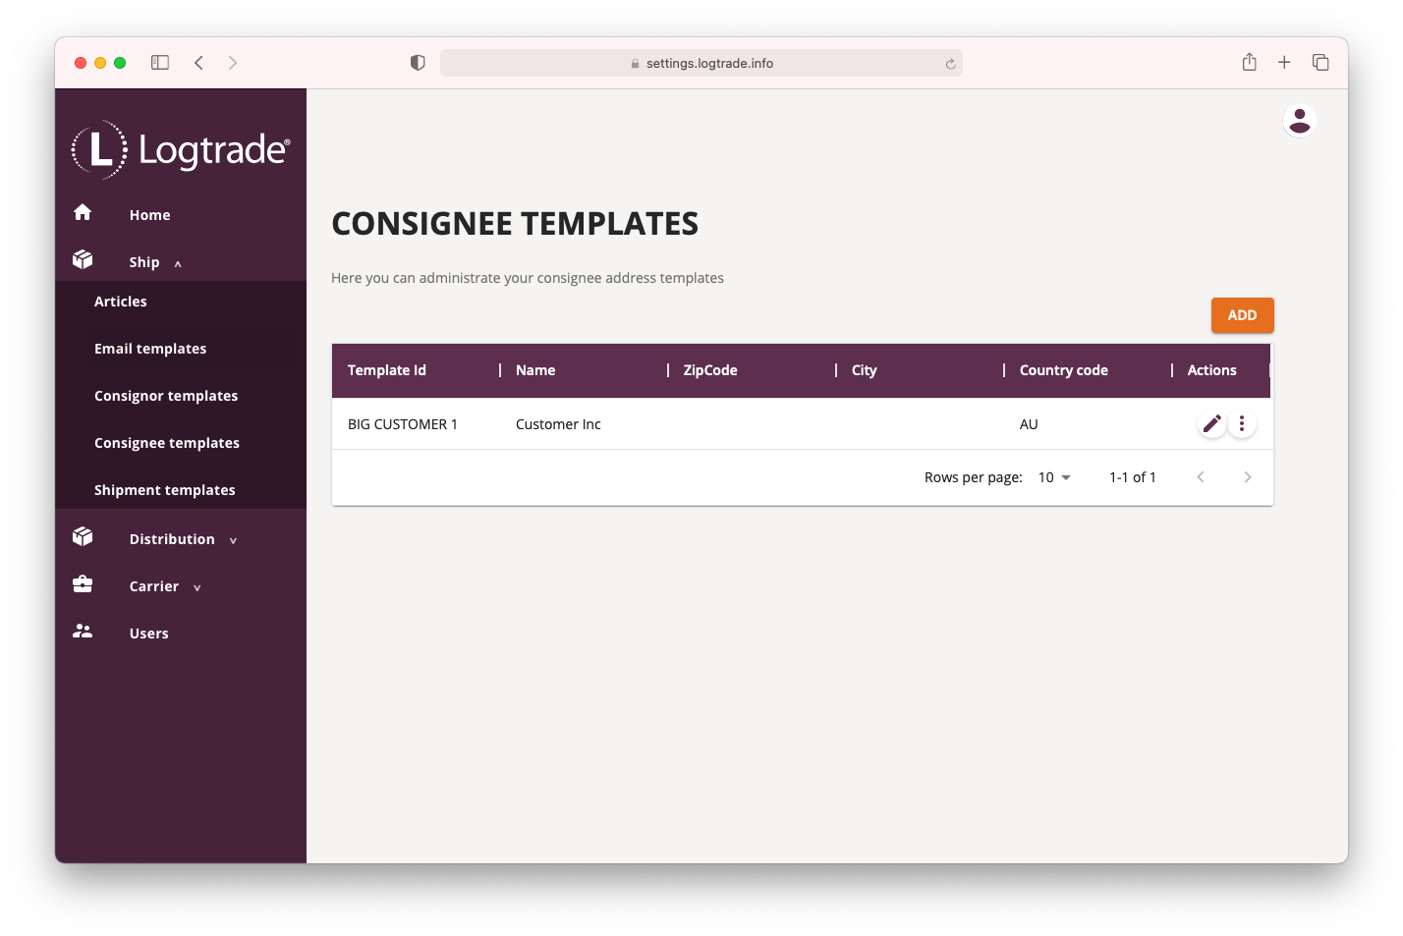Open Consignee templates
Viewport: 1403px width, 936px height.
point(167,443)
